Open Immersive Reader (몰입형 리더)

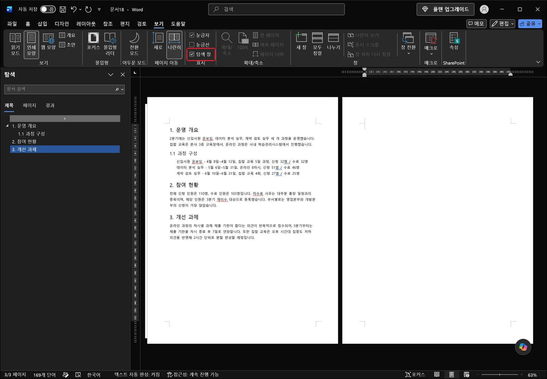click(110, 44)
